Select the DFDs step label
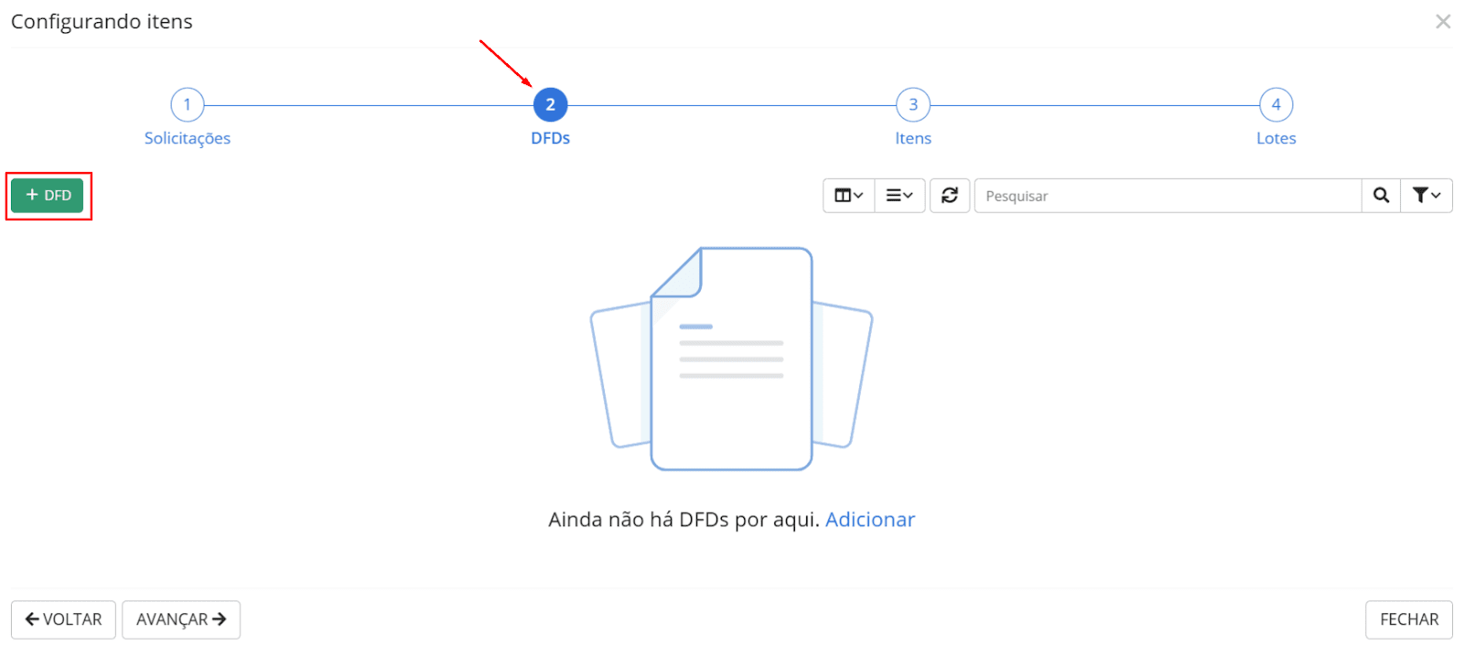1464x645 pixels. [x=550, y=138]
